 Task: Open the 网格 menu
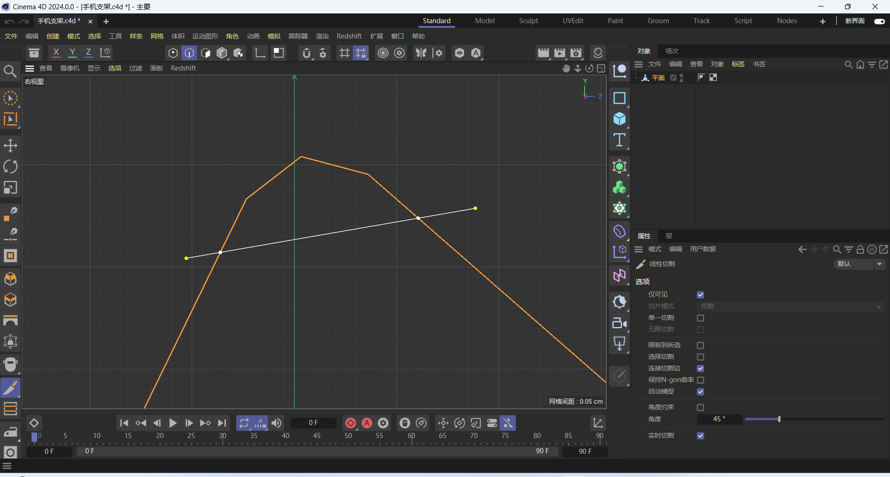pos(157,36)
